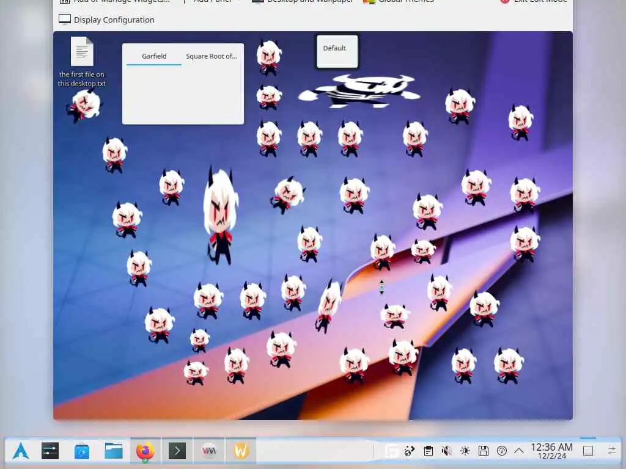Open the 12:36 AM clock calendar
Viewport: 626px width, 469px height.
coord(552,451)
